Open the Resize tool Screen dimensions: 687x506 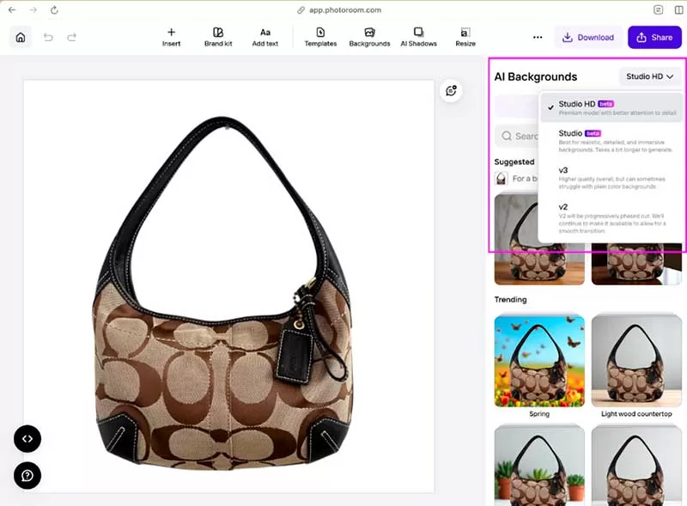click(x=465, y=37)
